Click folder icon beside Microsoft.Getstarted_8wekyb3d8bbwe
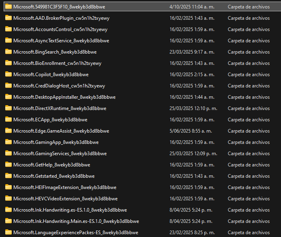This screenshot has width=281, height=237. pyautogui.click(x=8, y=176)
